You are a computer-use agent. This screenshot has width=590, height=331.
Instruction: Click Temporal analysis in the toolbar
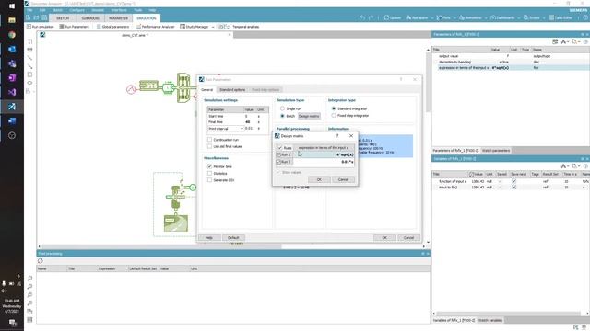(245, 27)
